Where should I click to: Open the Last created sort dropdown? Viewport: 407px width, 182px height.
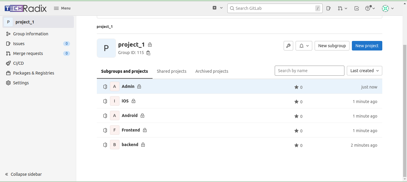(x=364, y=71)
